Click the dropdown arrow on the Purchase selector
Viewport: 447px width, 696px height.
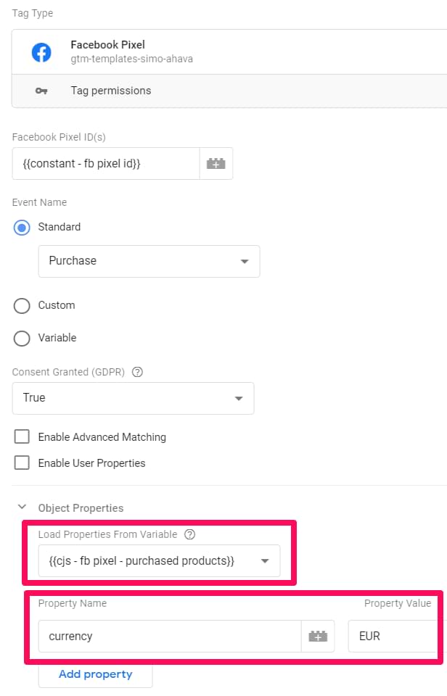[245, 261]
